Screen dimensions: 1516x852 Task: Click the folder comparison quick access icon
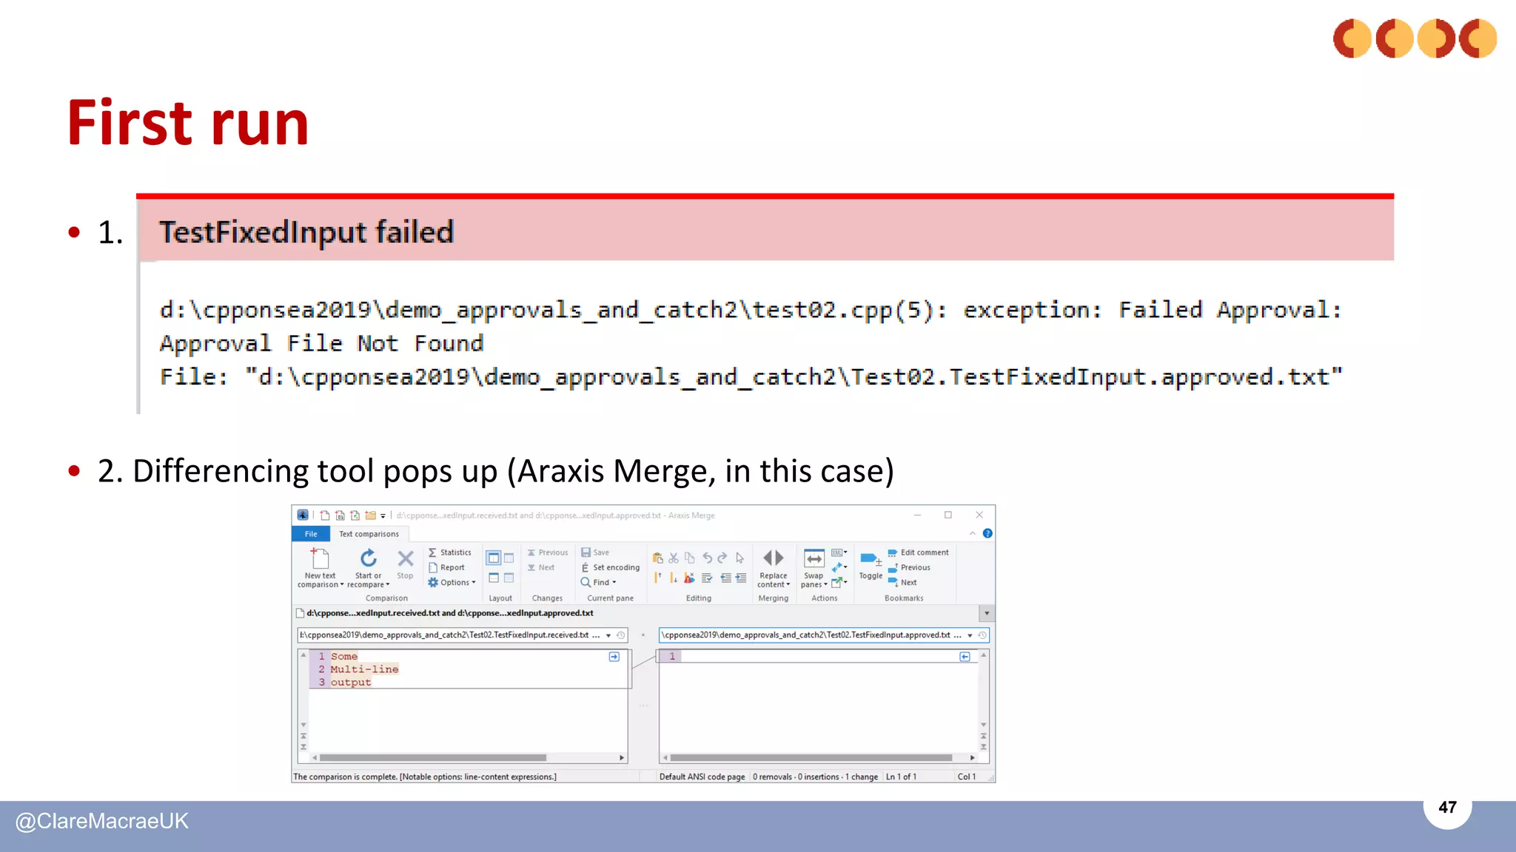click(x=370, y=515)
